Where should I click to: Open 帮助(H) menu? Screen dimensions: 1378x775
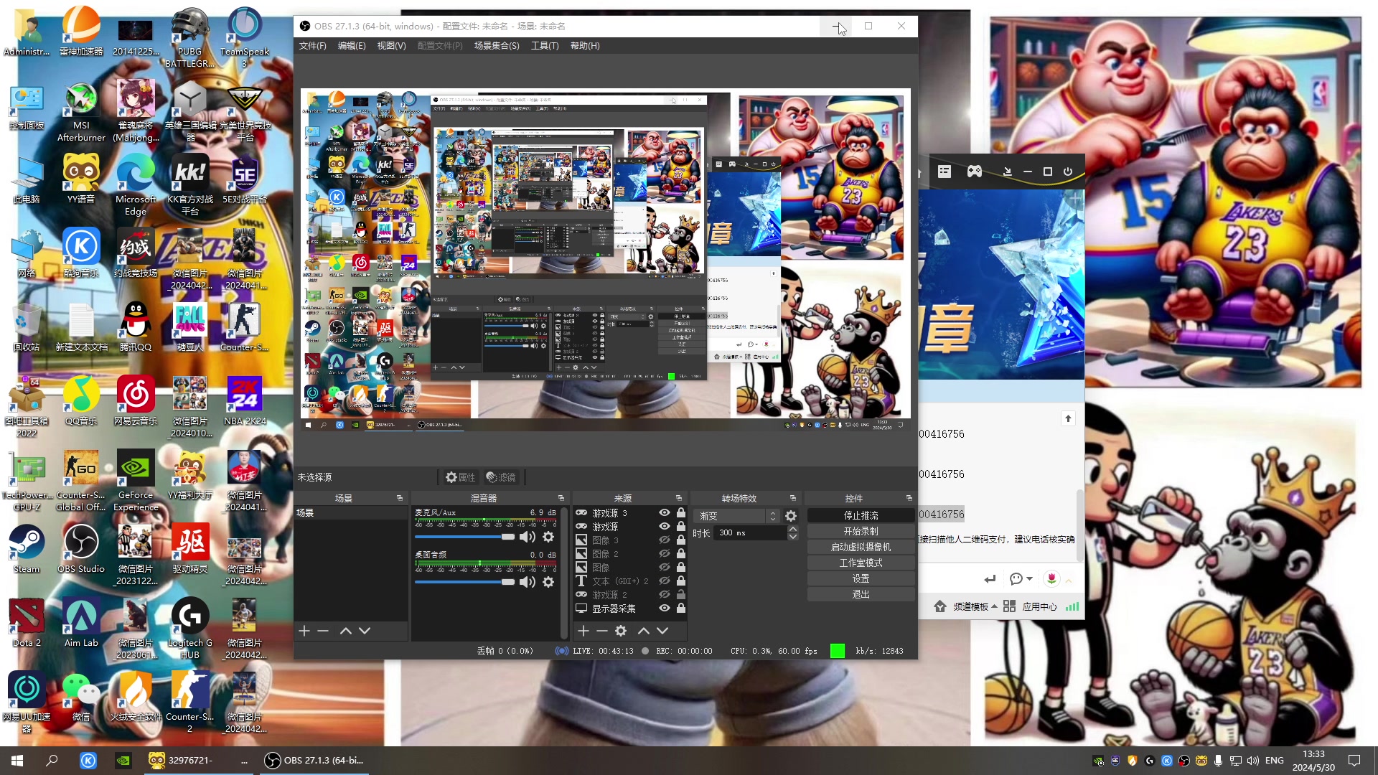[x=585, y=46]
